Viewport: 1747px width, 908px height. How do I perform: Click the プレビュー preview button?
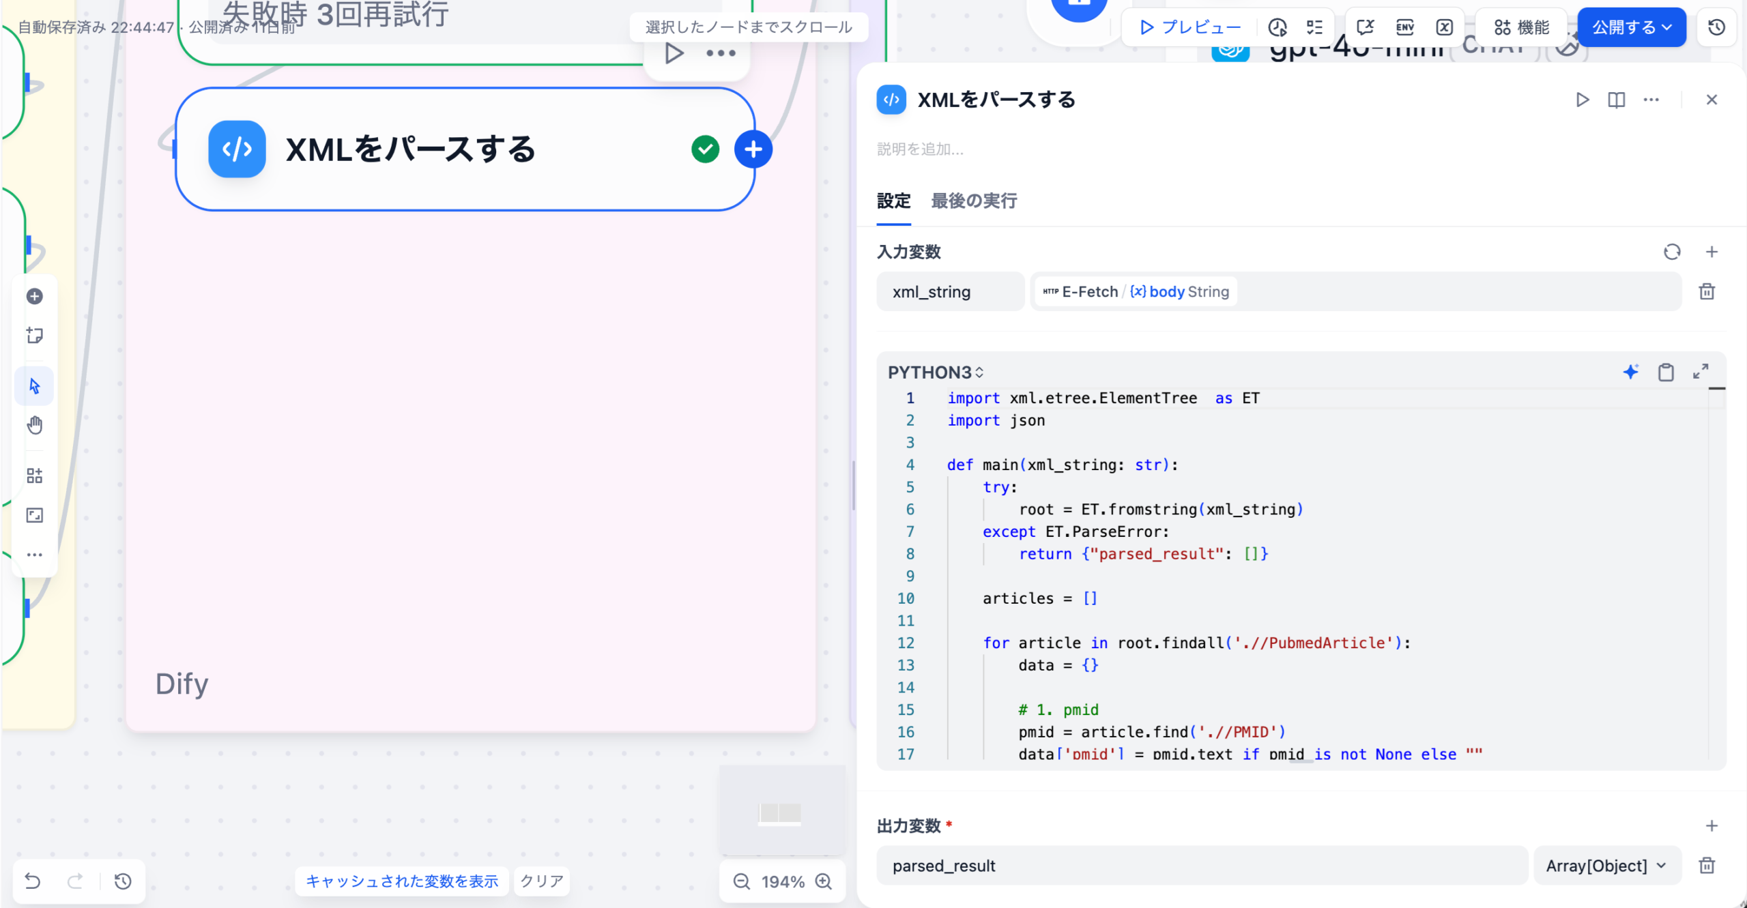coord(1190,27)
